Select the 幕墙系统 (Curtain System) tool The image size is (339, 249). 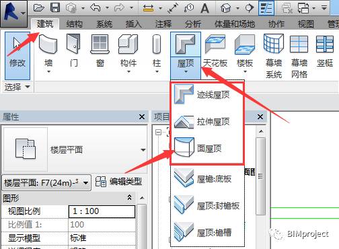274,56
